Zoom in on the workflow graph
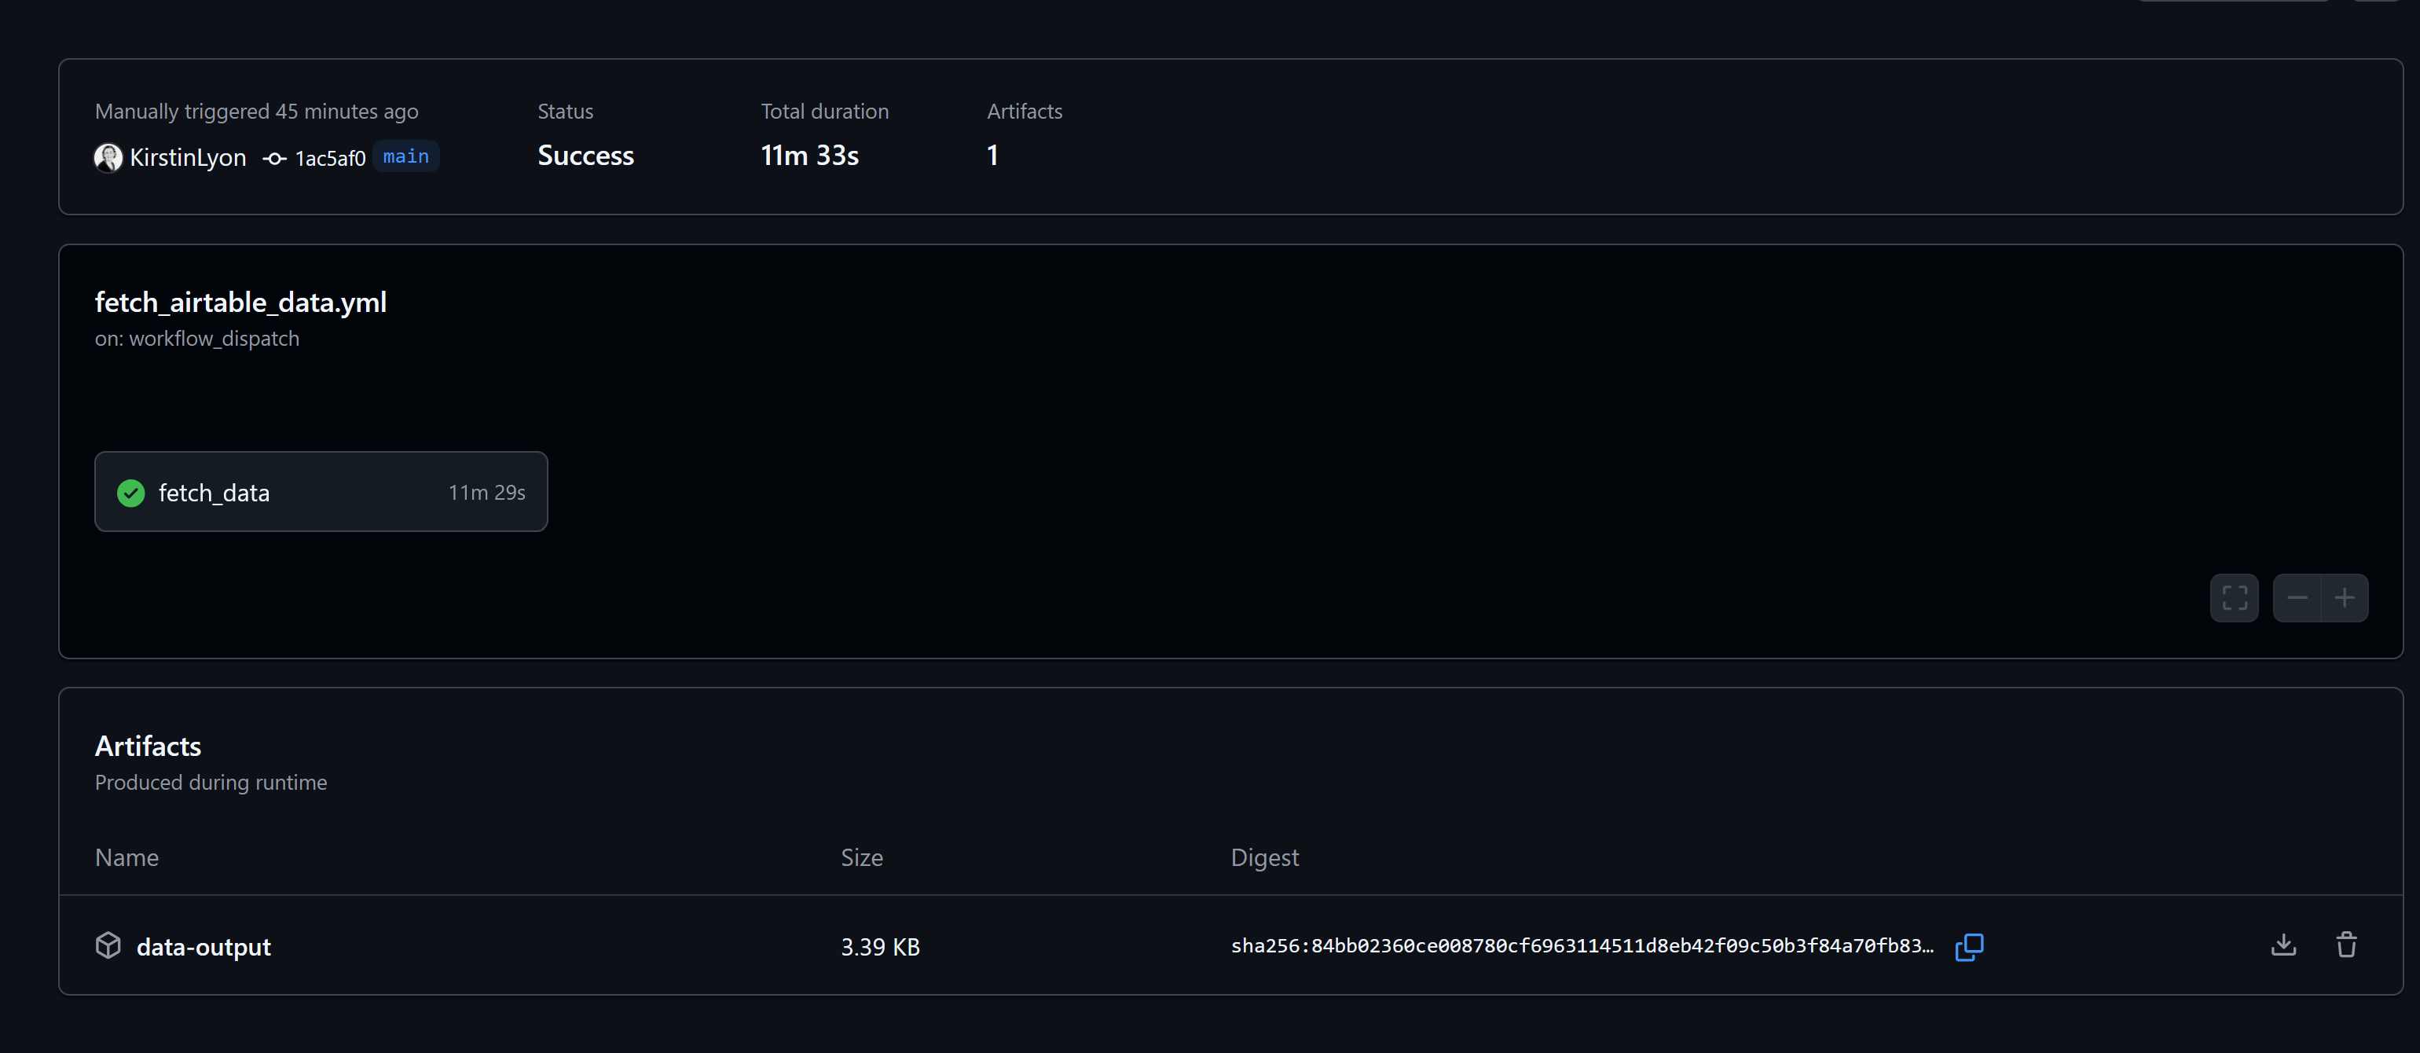Viewport: 2420px width, 1053px height. 2344,597
